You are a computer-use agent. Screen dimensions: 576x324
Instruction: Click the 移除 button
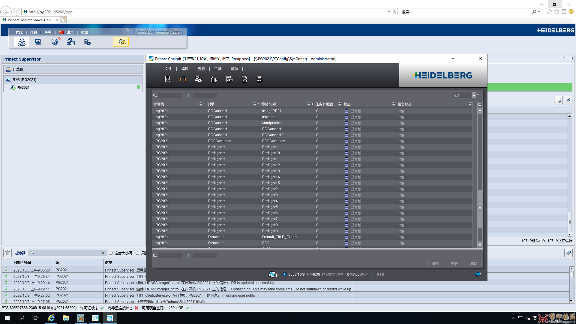coord(474,264)
